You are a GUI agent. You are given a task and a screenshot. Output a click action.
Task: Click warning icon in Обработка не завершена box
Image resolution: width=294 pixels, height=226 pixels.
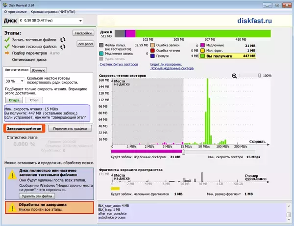[x=12, y=207]
